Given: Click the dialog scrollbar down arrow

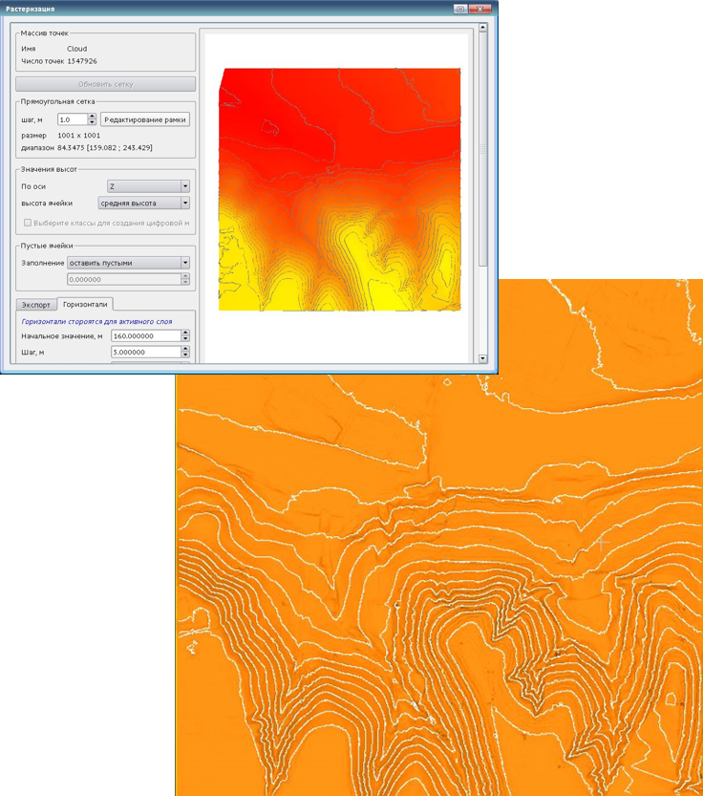Looking at the screenshot, I should tap(482, 359).
